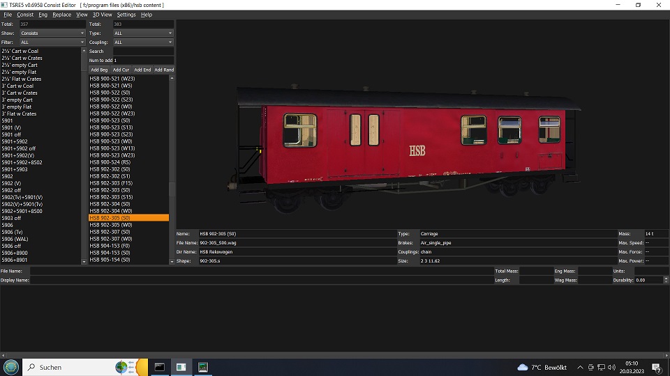Click the Search input field
This screenshot has height=376, width=670.
coord(143,51)
